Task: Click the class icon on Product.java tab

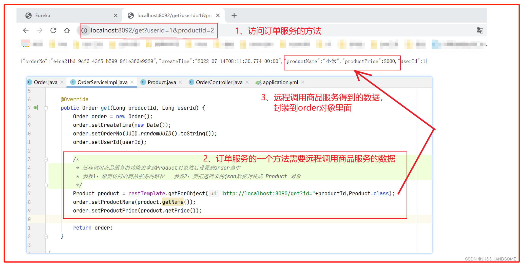Action: coord(143,82)
